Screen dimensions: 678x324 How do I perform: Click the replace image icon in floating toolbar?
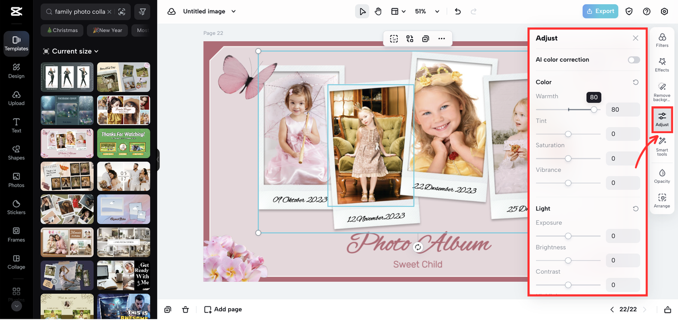[x=410, y=39]
